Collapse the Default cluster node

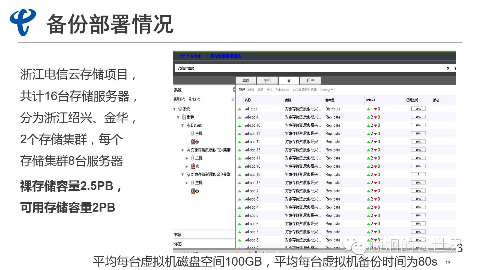(x=183, y=125)
